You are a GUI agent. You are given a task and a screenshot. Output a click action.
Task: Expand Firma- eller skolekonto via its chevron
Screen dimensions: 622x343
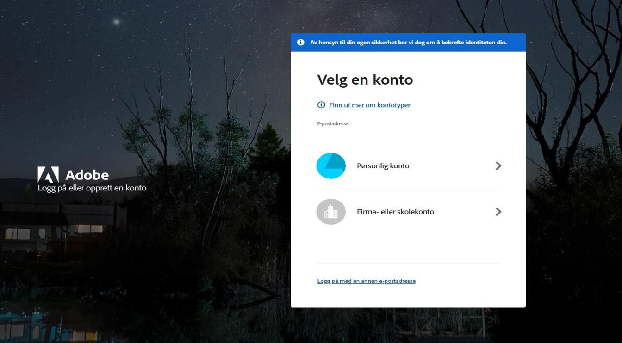[498, 211]
